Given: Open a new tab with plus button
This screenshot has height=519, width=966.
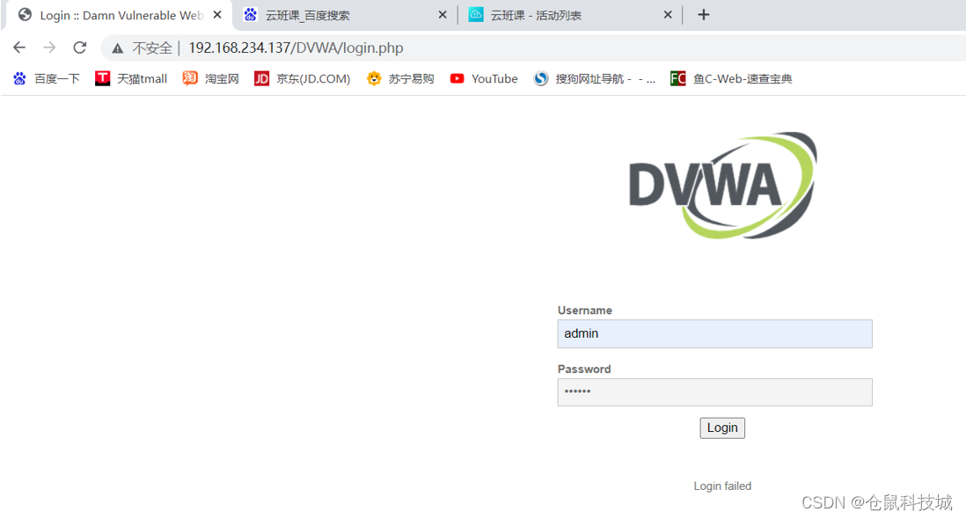Looking at the screenshot, I should [x=704, y=15].
